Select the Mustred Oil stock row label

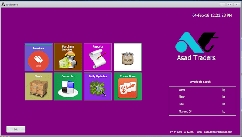(x=185, y=111)
